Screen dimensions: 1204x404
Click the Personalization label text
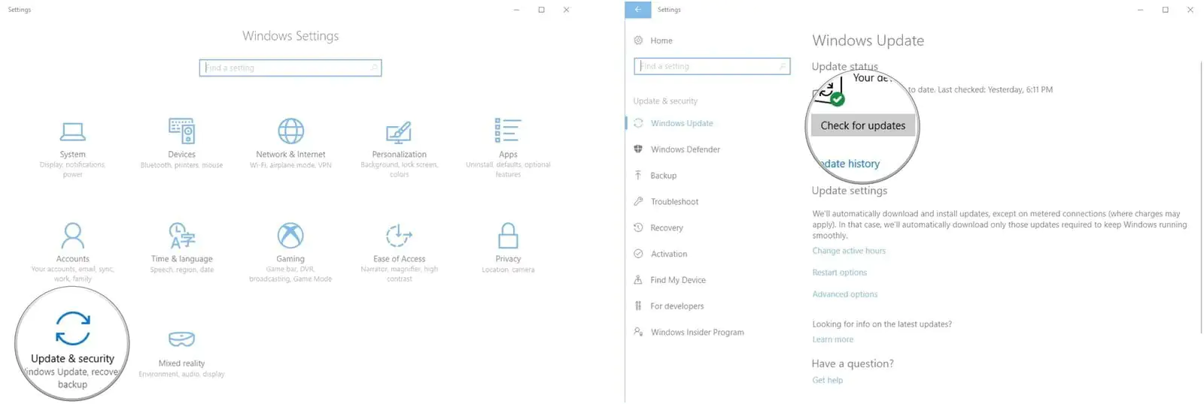399,154
